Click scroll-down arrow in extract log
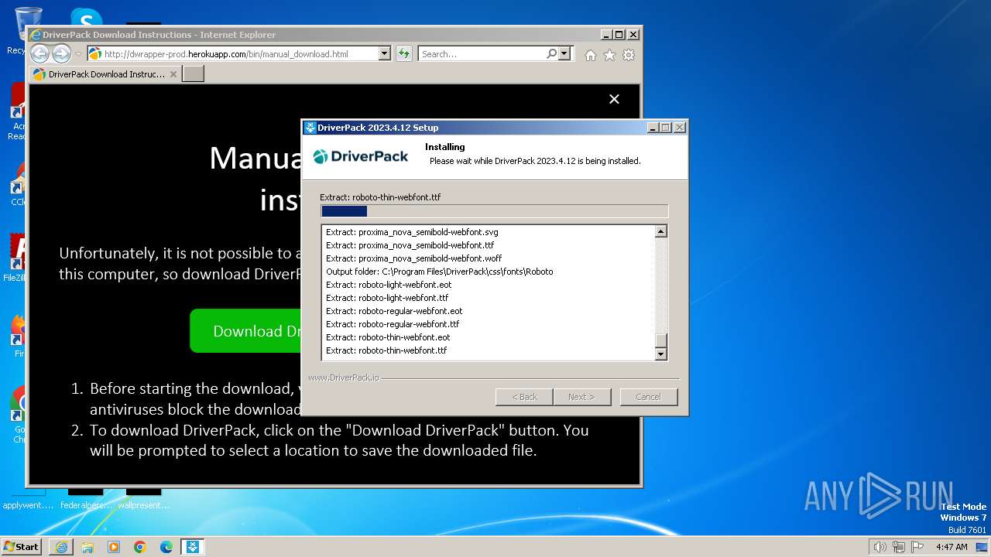 click(660, 354)
